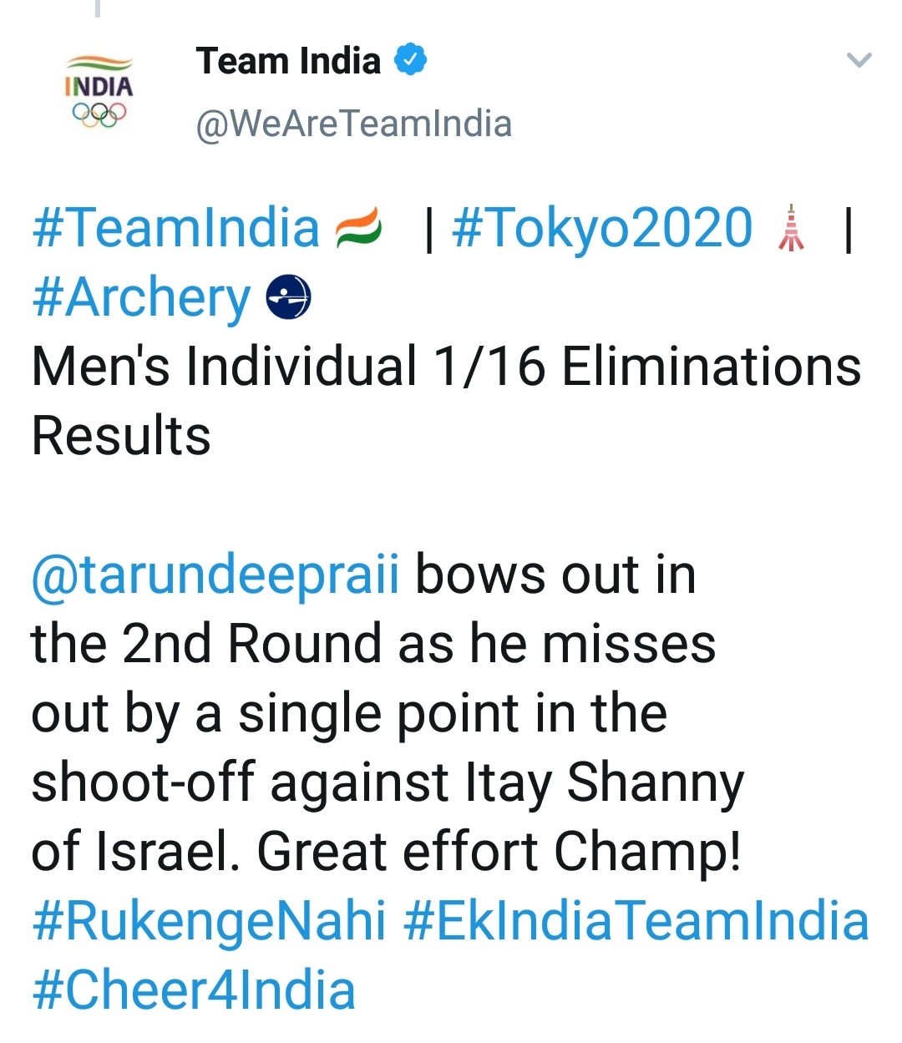The width and height of the screenshot is (902, 1043).
Task: Click the "Great effort Champ!" text
Action: click(x=499, y=852)
